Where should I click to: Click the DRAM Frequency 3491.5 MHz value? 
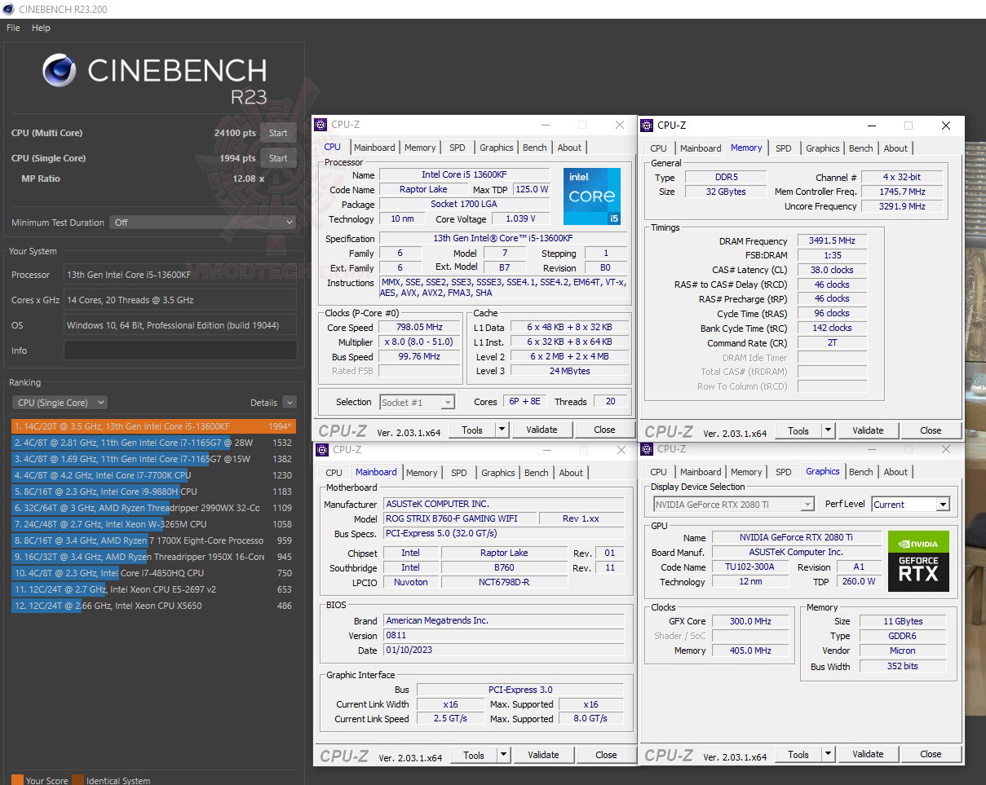point(832,240)
